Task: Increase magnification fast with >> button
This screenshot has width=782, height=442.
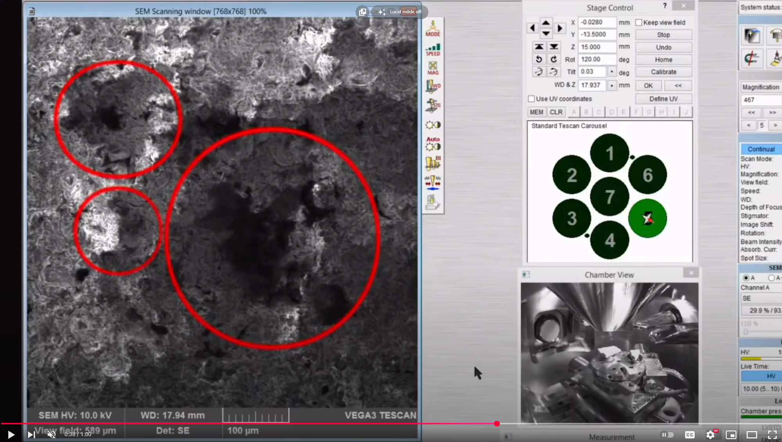Action: click(772, 113)
